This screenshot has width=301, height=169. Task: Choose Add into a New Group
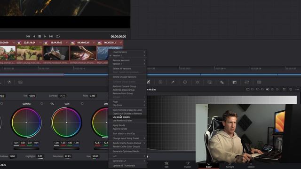click(x=127, y=90)
